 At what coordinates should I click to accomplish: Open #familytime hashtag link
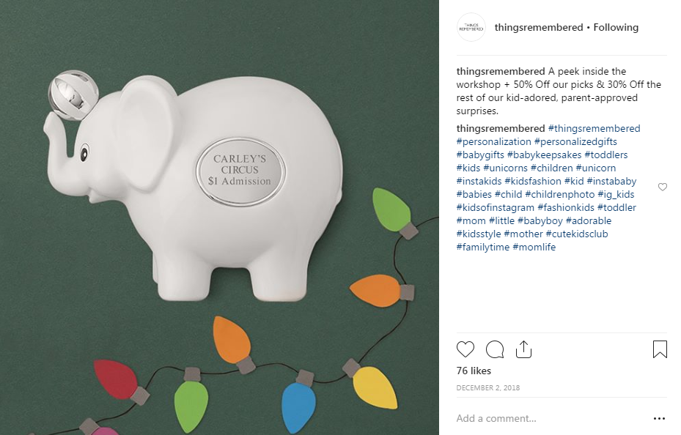point(483,248)
